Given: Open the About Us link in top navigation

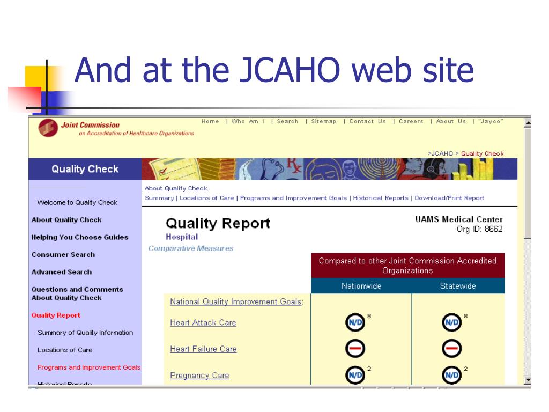Looking at the screenshot, I should coord(451,121).
